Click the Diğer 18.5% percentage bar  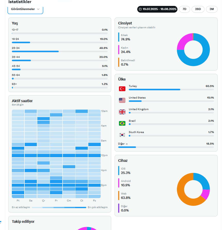pos(166,147)
